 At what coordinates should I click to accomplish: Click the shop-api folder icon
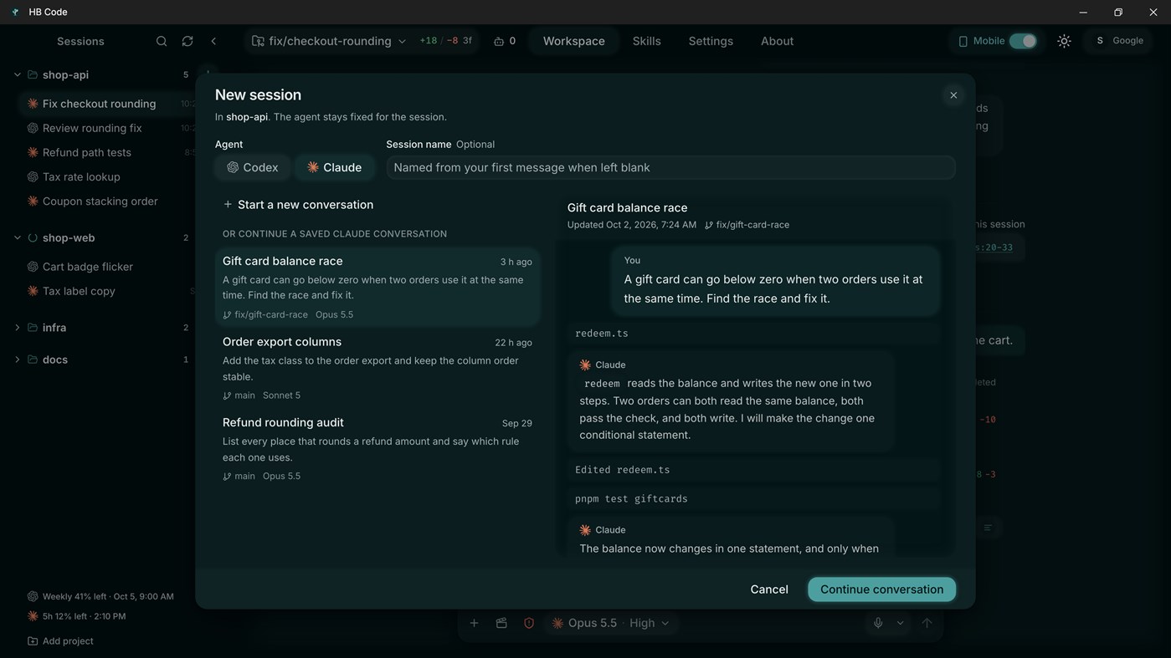33,74
